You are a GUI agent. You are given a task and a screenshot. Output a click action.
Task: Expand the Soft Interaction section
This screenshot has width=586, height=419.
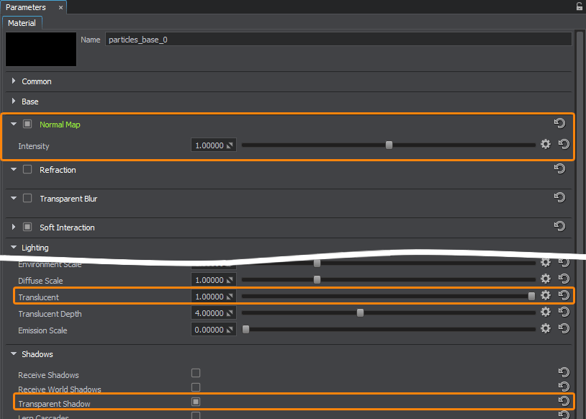pyautogui.click(x=14, y=227)
